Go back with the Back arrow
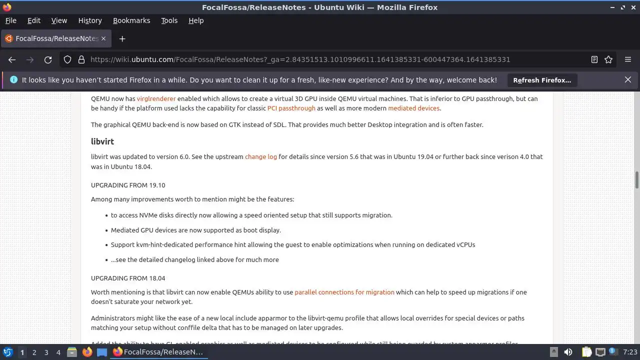This screenshot has width=640, height=360. 12,59
